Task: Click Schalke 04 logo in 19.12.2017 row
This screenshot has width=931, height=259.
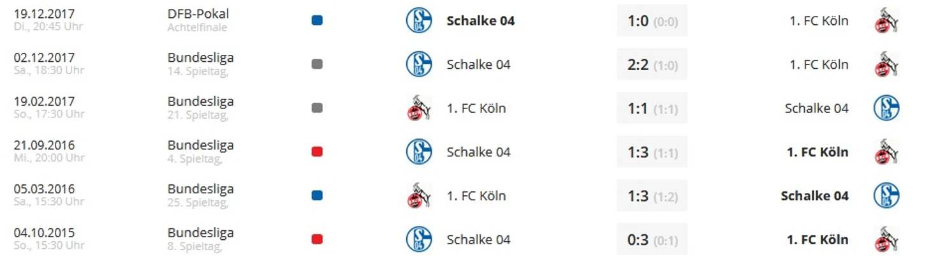Action: coord(419,20)
